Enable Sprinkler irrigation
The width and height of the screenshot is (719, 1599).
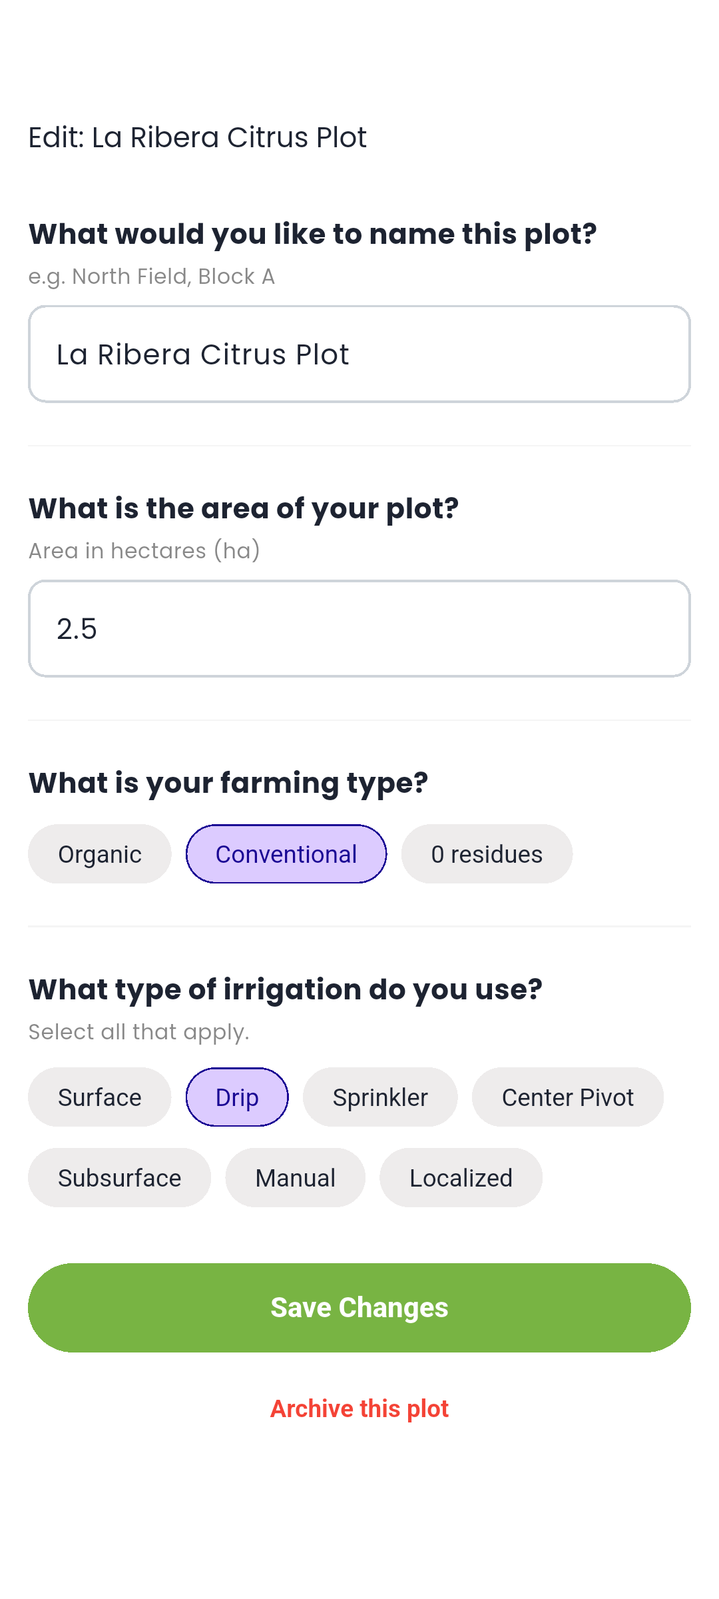[380, 1097]
